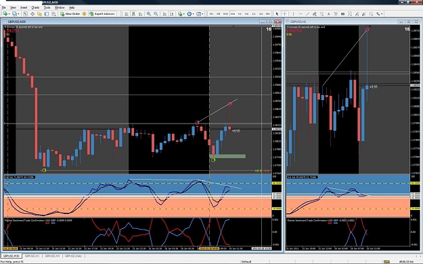Toggle the Auto Scroll chart icon
Viewport: 423px width, 264px height.
[x=164, y=14]
